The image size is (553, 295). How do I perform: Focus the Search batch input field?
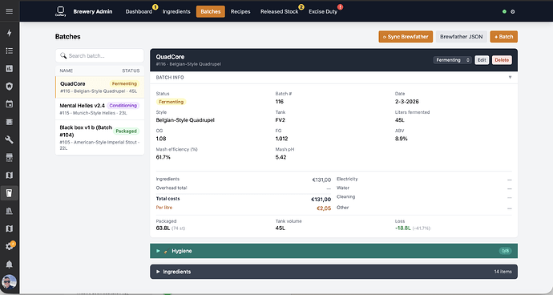pyautogui.click(x=100, y=56)
